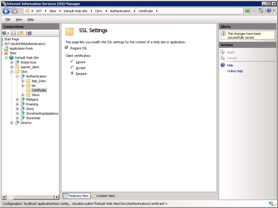
Task: Click the Up folder icon in Connections toolbar
Action: pyautogui.click(x=21, y=33)
